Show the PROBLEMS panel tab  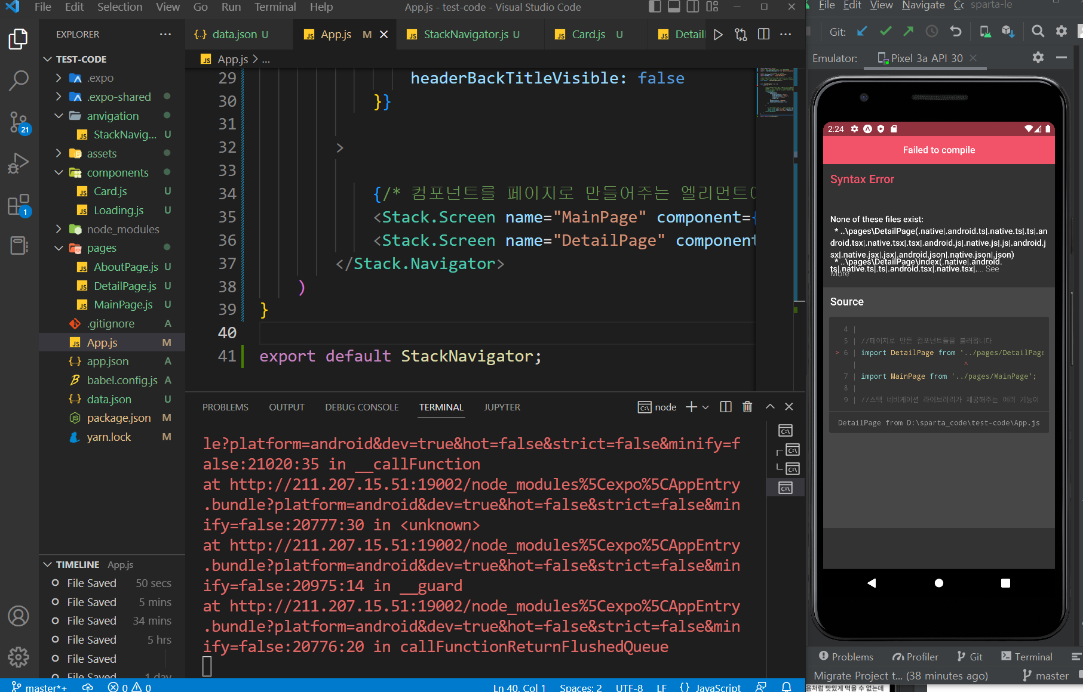coord(225,407)
